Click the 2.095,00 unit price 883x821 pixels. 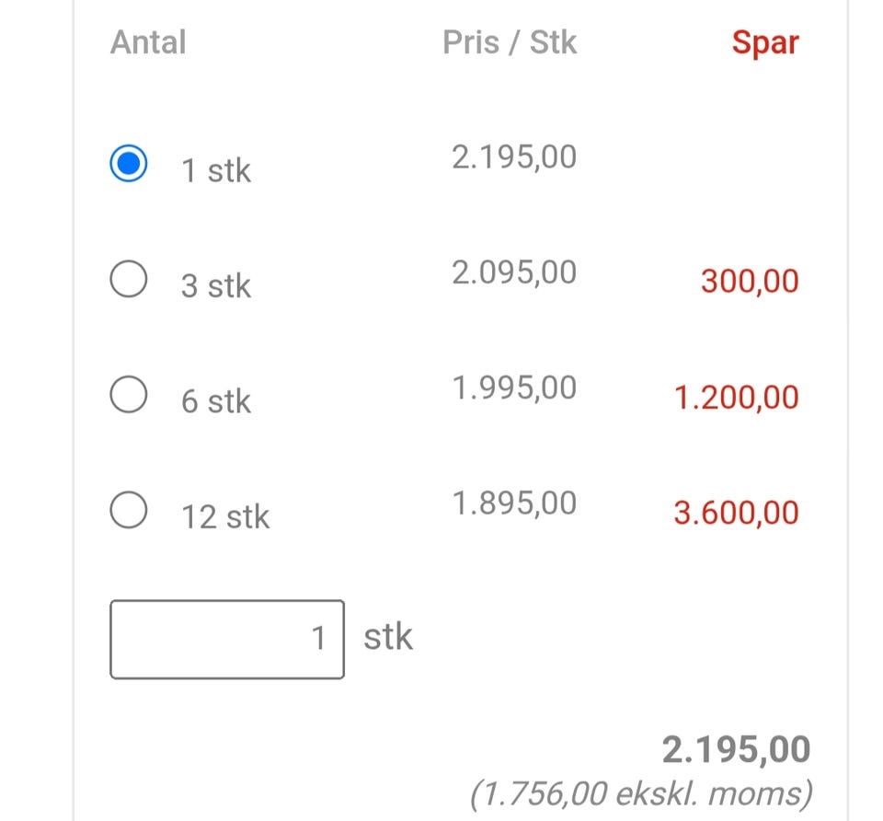point(514,272)
